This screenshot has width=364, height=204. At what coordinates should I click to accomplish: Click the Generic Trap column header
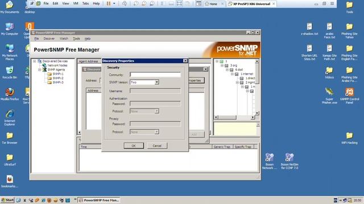coord(222,147)
